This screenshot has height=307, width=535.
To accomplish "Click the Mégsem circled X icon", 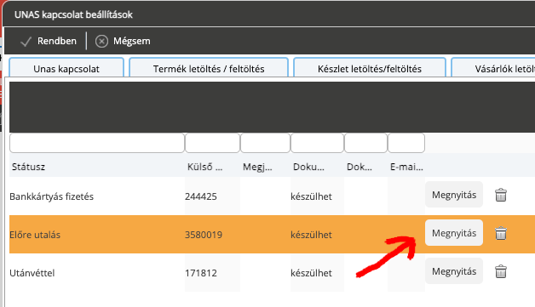I will coord(101,41).
